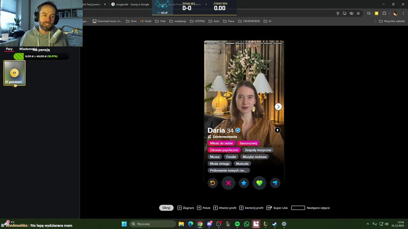Show hidden system tray icons

pyautogui.click(x=368, y=224)
